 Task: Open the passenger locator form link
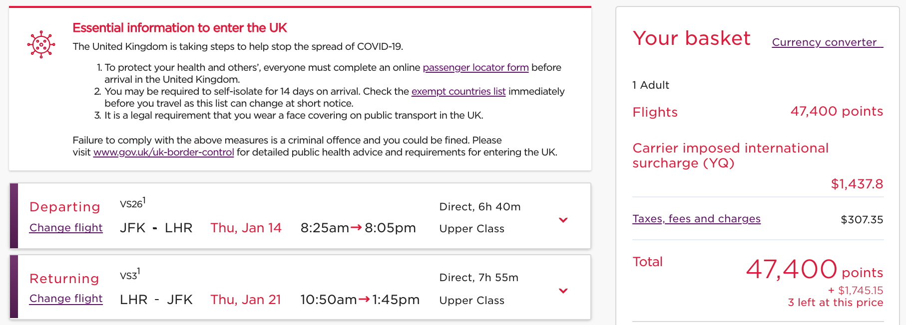tap(475, 67)
